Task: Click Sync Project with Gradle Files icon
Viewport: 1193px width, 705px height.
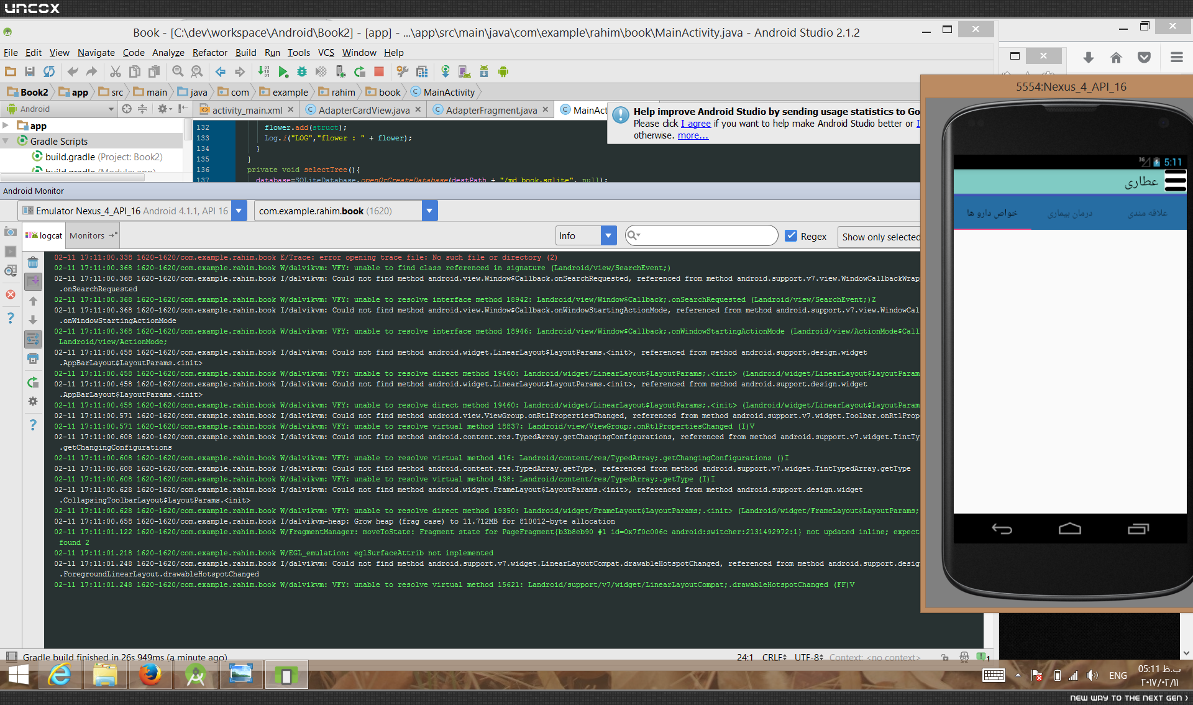Action: [446, 72]
